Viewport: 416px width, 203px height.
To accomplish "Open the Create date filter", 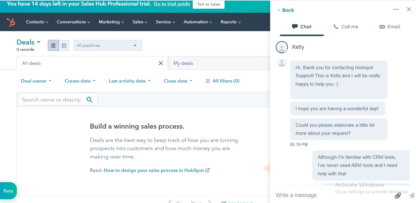I will pyautogui.click(x=80, y=81).
